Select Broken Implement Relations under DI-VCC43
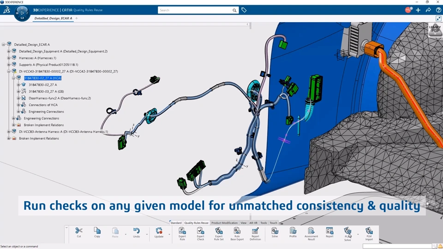The width and height of the screenshot is (443, 249). 44,125
